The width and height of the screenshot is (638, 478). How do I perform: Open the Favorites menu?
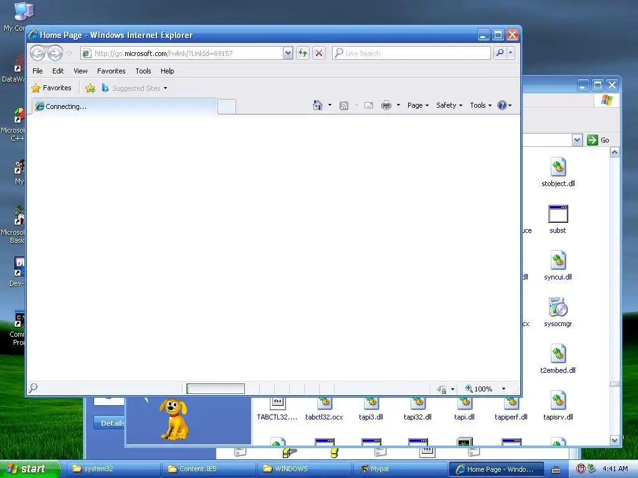[x=111, y=71]
